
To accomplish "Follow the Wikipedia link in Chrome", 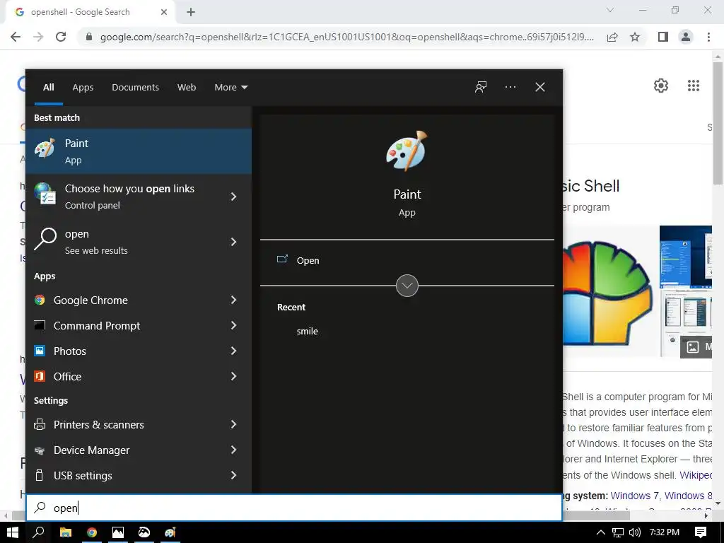I will pos(696,475).
